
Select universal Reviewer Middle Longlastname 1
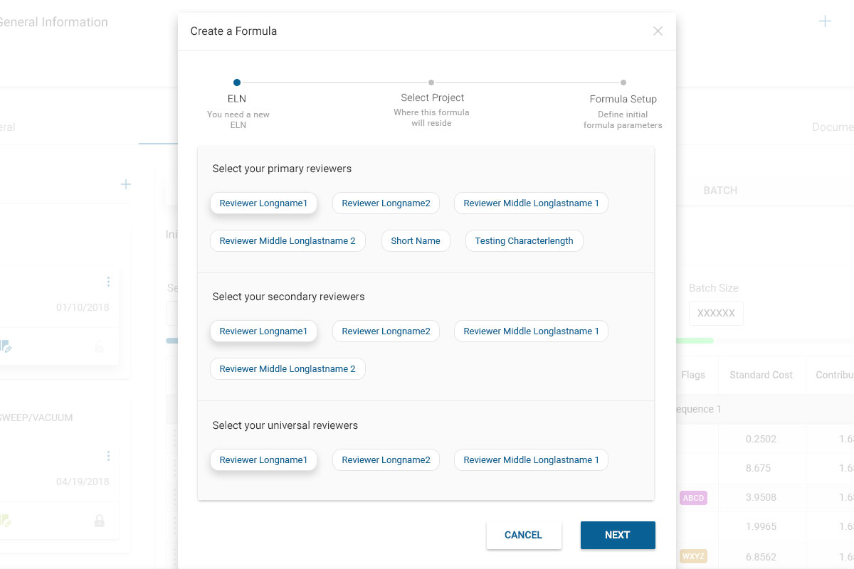coord(531,460)
